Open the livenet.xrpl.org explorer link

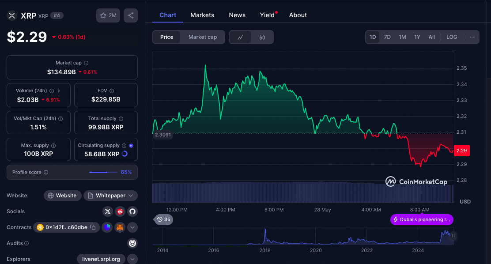pos(101,259)
